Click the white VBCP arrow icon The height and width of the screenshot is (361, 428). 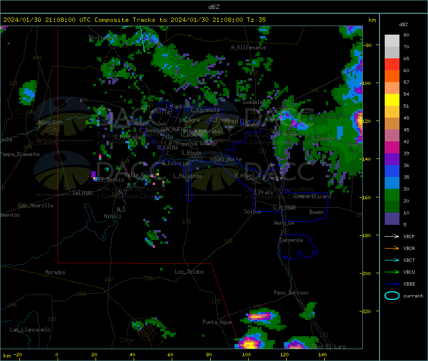392,236
